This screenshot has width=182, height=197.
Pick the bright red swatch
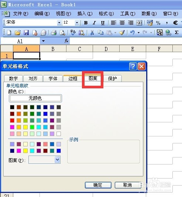12,120
